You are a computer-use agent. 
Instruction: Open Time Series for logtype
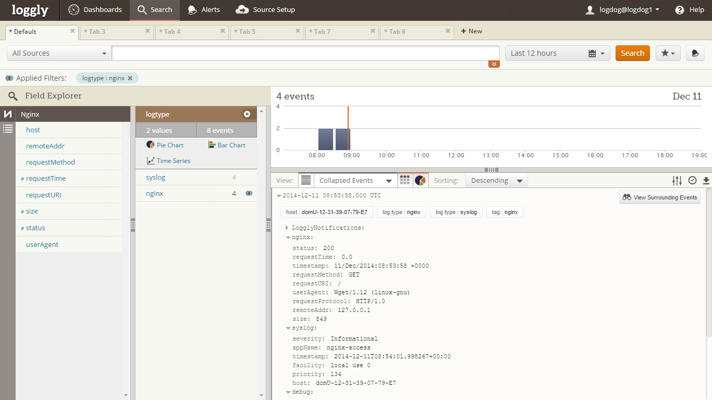click(x=168, y=160)
